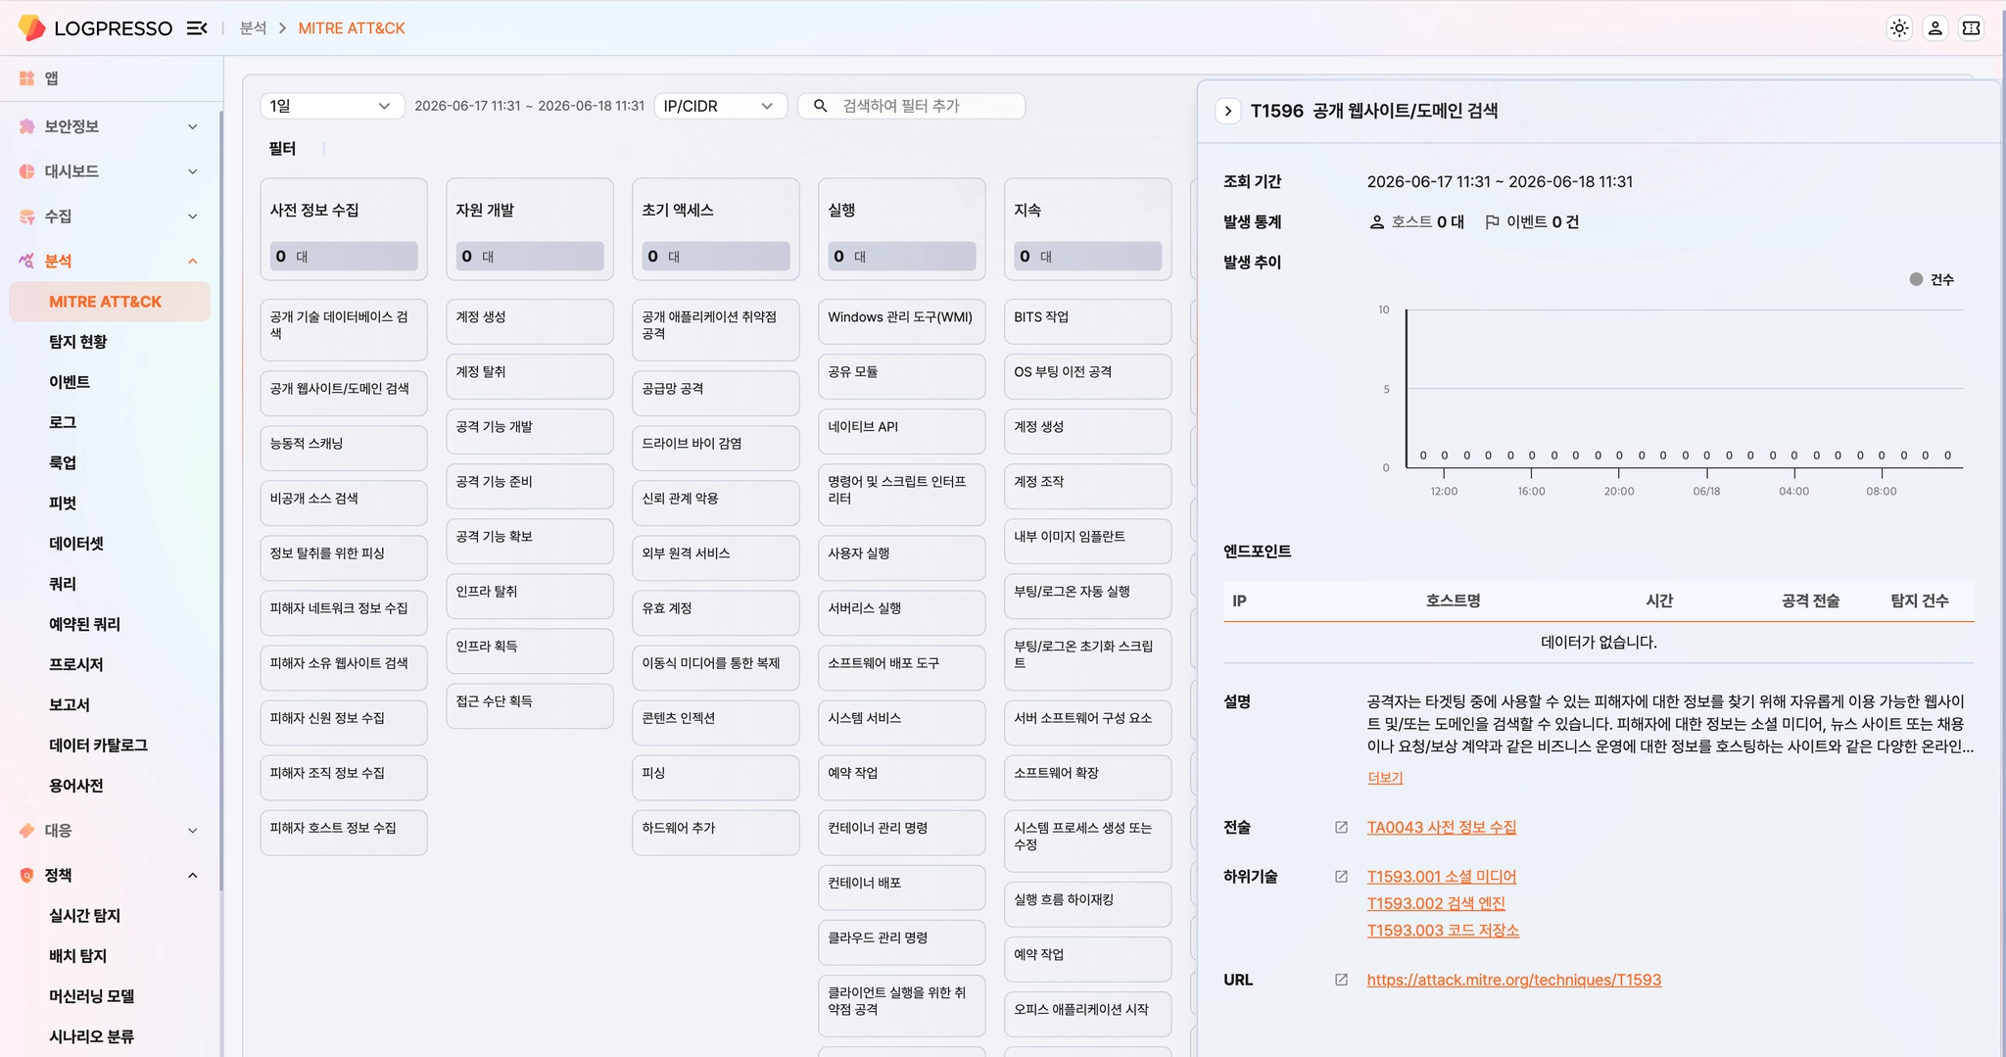Open TA0043 사전 정보 수집 link
This screenshot has height=1057, width=2006.
coord(1442,828)
